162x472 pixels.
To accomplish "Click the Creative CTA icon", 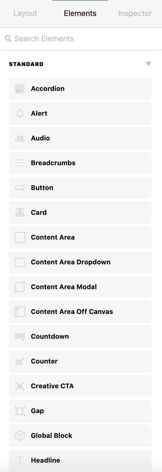I will click(x=20, y=386).
